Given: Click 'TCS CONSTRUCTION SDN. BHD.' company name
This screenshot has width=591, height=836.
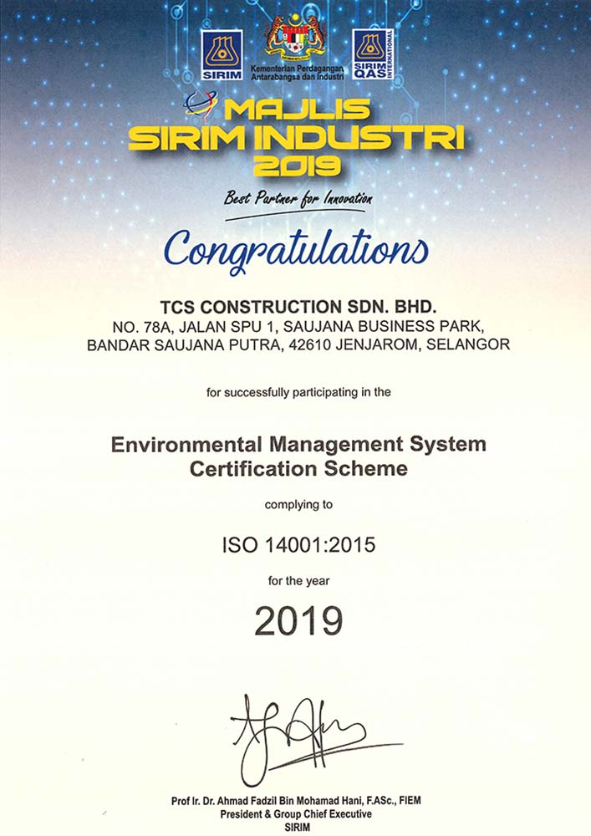Looking at the screenshot, I should pos(298,307).
